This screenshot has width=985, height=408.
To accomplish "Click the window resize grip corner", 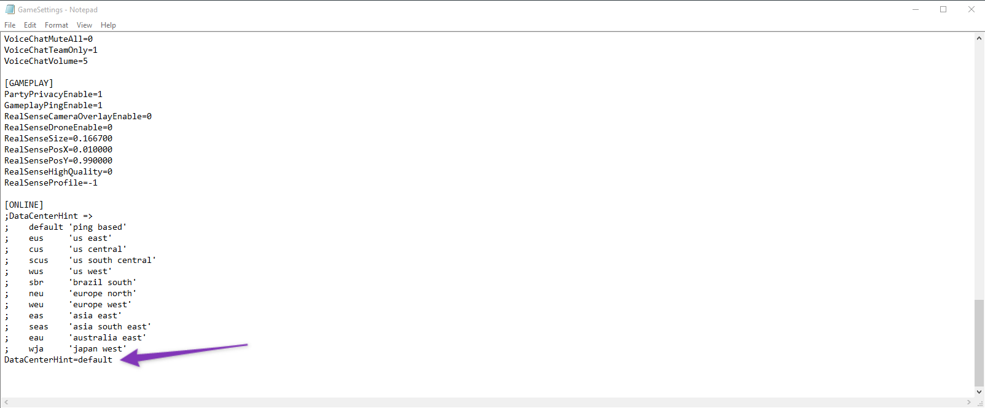I will pos(979,402).
